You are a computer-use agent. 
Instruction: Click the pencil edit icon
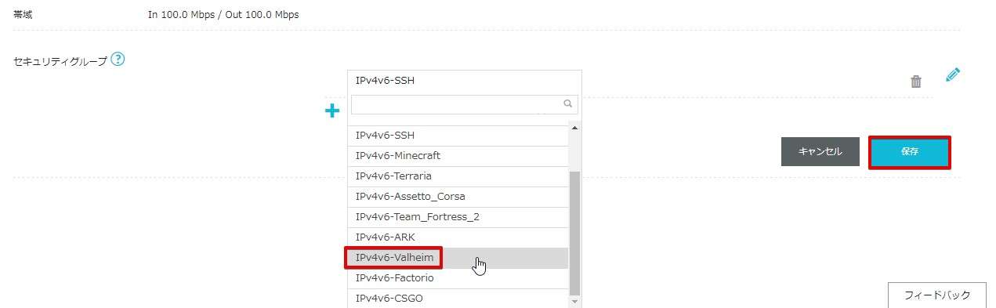click(953, 75)
